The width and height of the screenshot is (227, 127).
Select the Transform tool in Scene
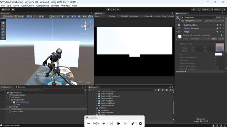pyautogui.click(x=3, y=38)
